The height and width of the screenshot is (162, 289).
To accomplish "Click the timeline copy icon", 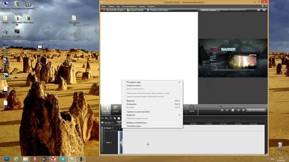I will pos(115,118).
